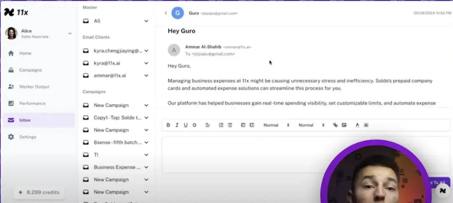
Task: Expand the 6sense - fifth batch chevron
Action: point(146,143)
